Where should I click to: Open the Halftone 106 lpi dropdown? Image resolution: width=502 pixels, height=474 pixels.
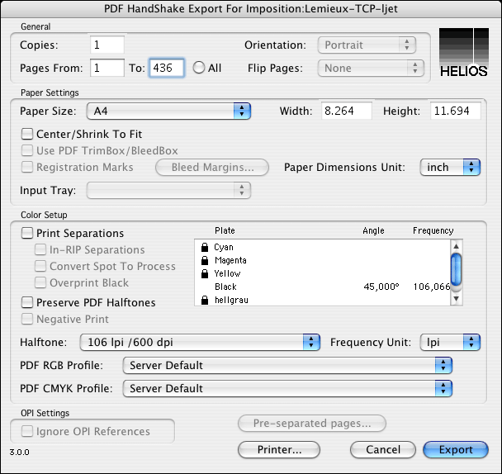tap(200, 343)
